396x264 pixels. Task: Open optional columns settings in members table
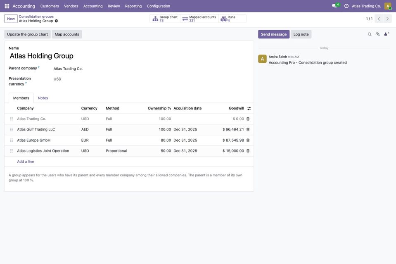(x=249, y=108)
